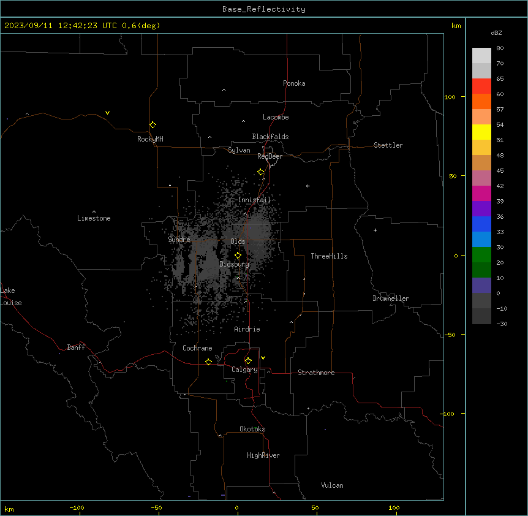Select the 100 tick on the right vertical axis

[x=450, y=97]
